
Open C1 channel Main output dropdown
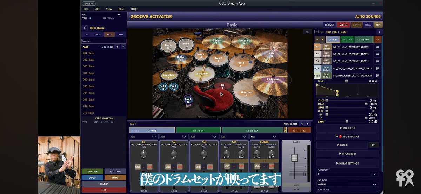(143, 137)
